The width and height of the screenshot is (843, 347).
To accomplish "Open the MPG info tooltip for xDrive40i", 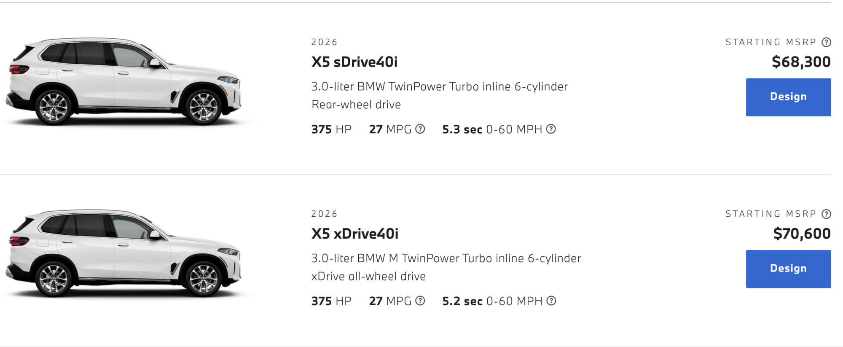I will pyautogui.click(x=420, y=301).
